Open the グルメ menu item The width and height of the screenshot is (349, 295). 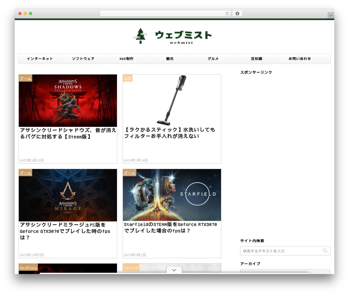point(213,59)
